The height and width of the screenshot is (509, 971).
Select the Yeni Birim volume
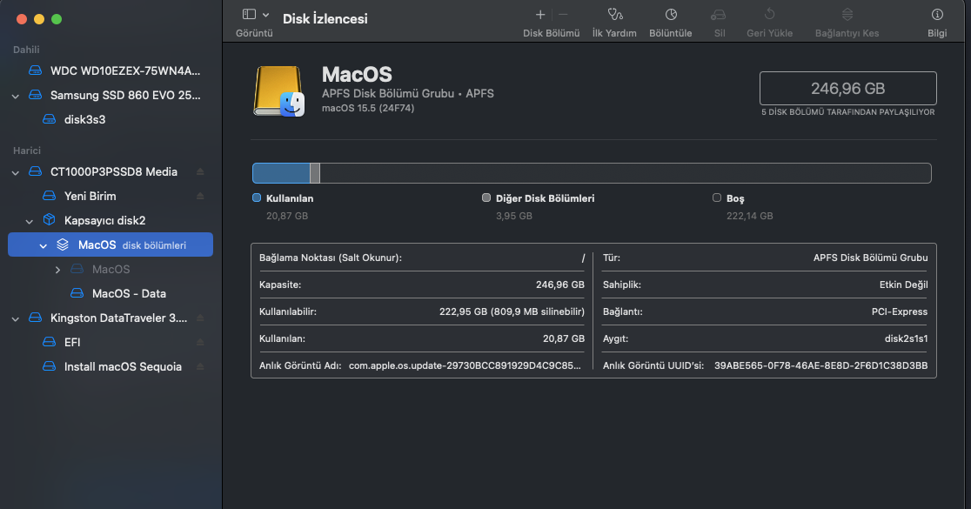pos(90,196)
